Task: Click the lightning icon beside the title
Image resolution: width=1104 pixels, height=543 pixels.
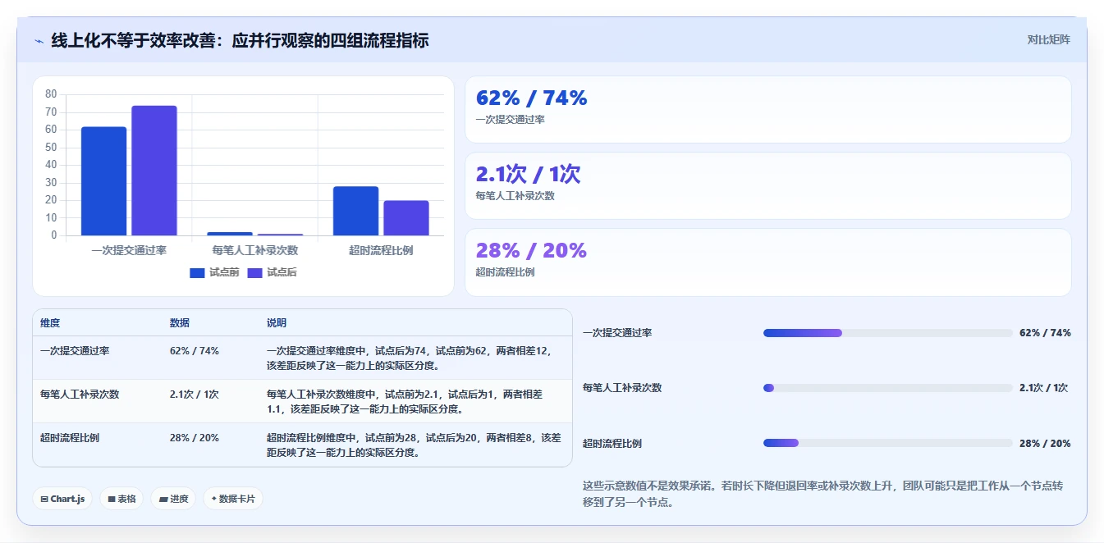Action: click(x=39, y=40)
